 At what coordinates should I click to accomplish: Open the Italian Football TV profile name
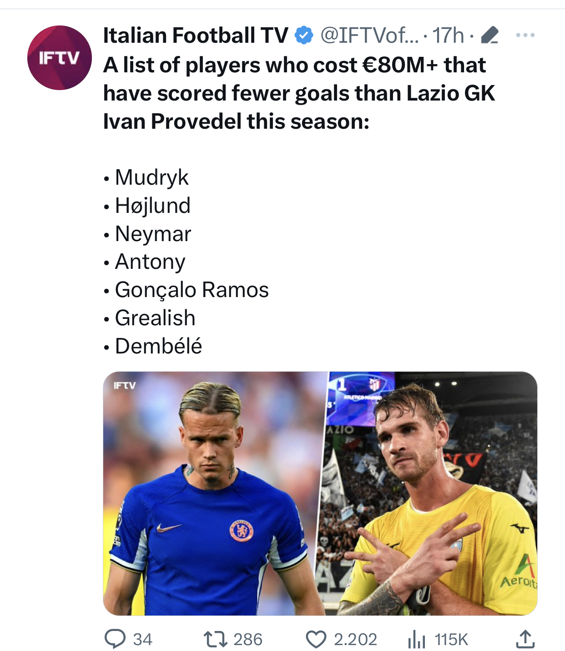[x=196, y=35]
